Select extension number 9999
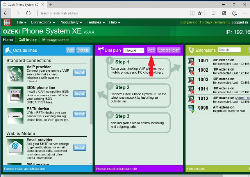The height and width of the screenshot is (177, 250). click(x=203, y=108)
